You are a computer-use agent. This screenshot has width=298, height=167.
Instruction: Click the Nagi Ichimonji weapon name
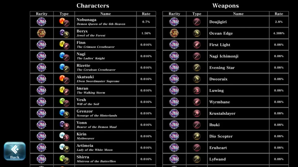point(224,56)
